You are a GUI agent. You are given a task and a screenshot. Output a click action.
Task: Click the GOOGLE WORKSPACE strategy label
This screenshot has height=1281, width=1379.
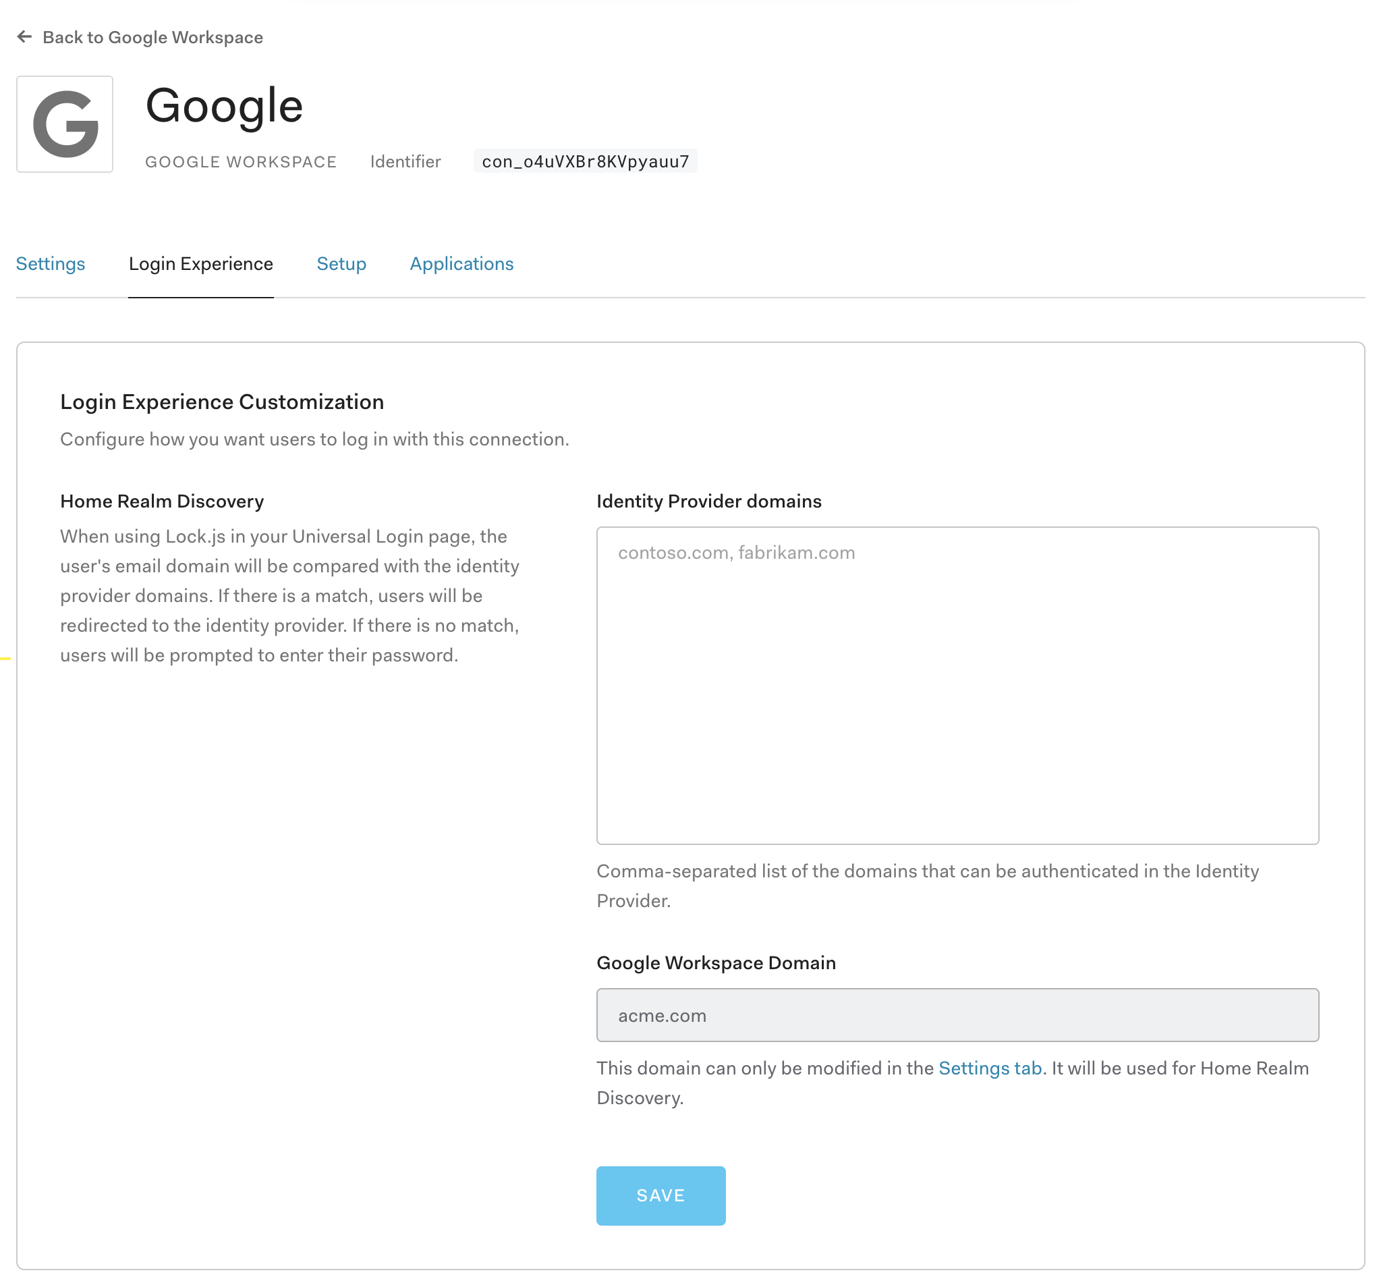(x=240, y=162)
